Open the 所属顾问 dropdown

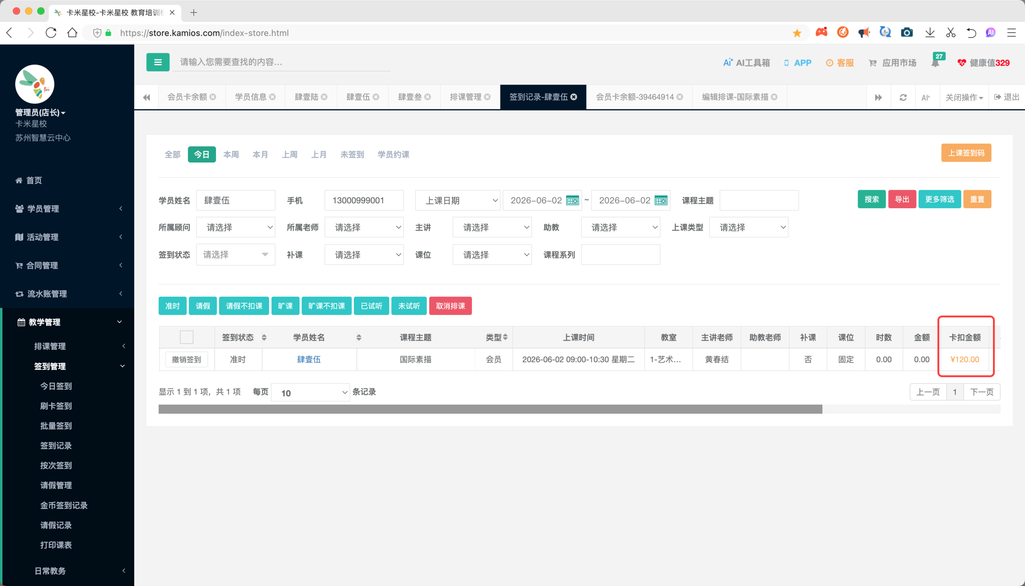235,227
